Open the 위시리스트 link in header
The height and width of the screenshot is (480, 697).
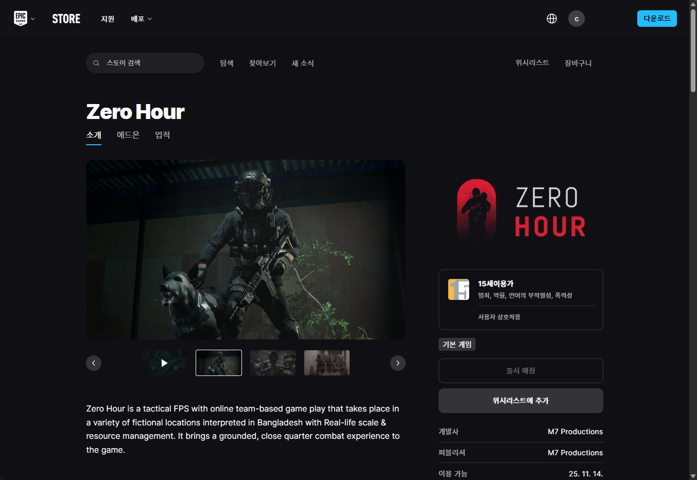click(532, 62)
